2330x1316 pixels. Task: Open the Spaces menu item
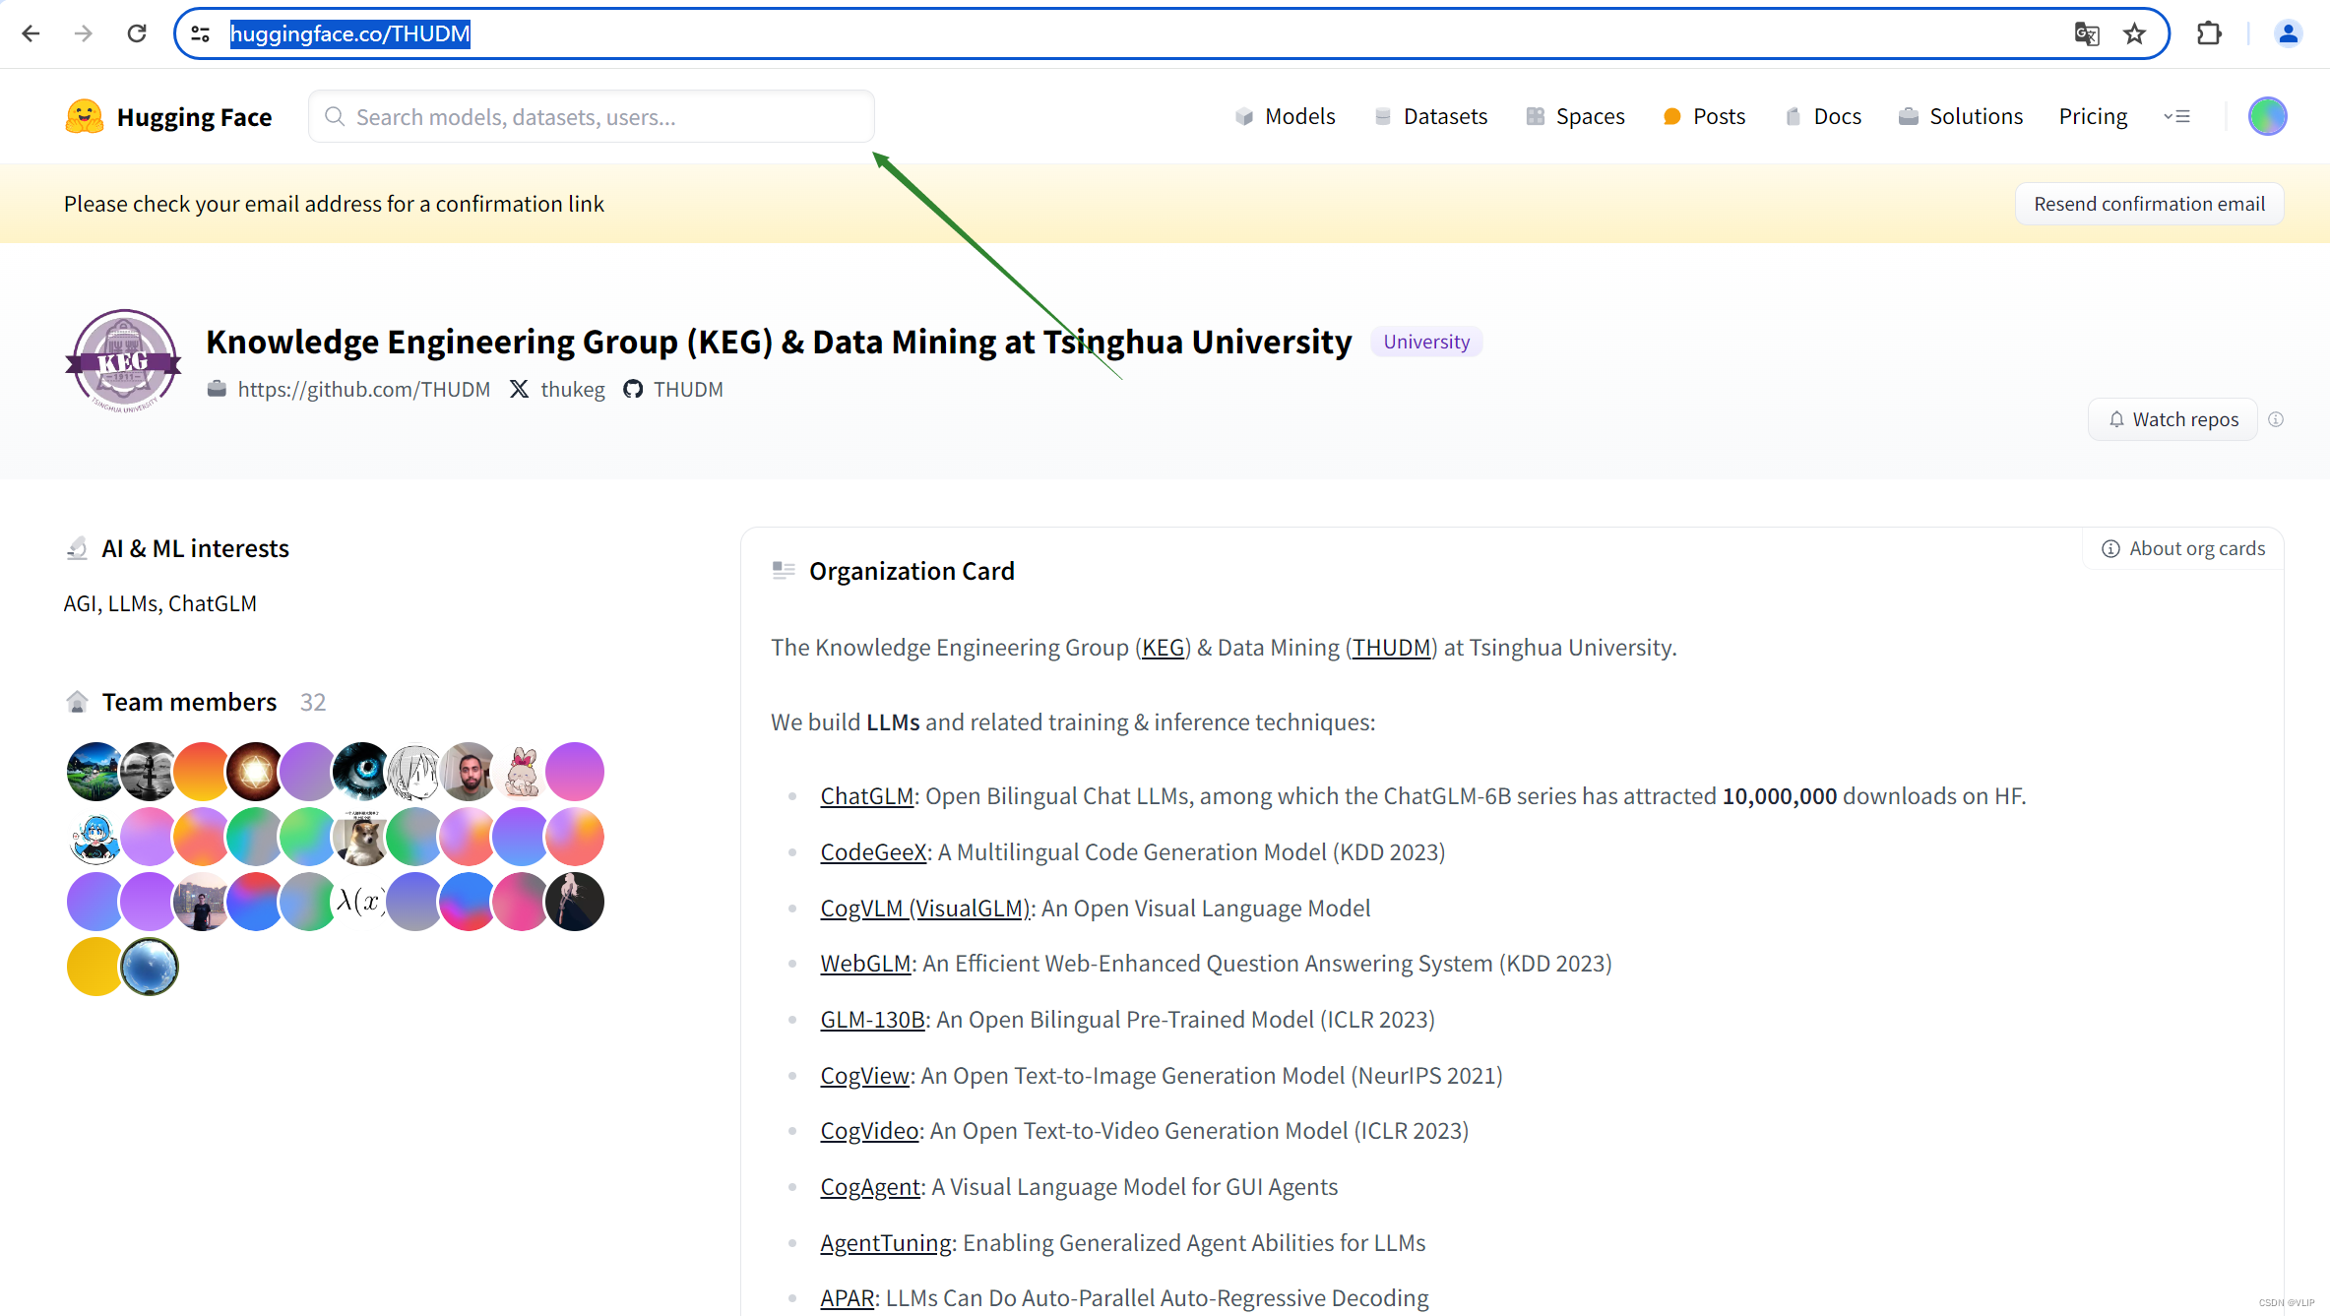[1576, 116]
